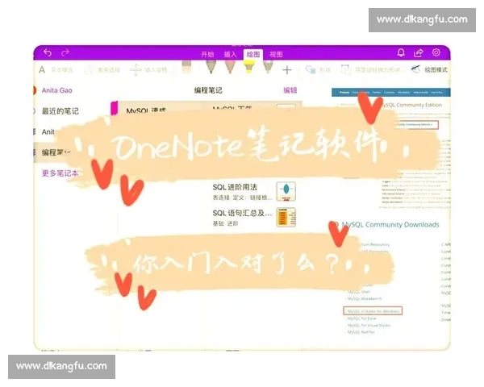Select the pink MySQL section tab
484x387 pixels.
pyautogui.click(x=115, y=109)
